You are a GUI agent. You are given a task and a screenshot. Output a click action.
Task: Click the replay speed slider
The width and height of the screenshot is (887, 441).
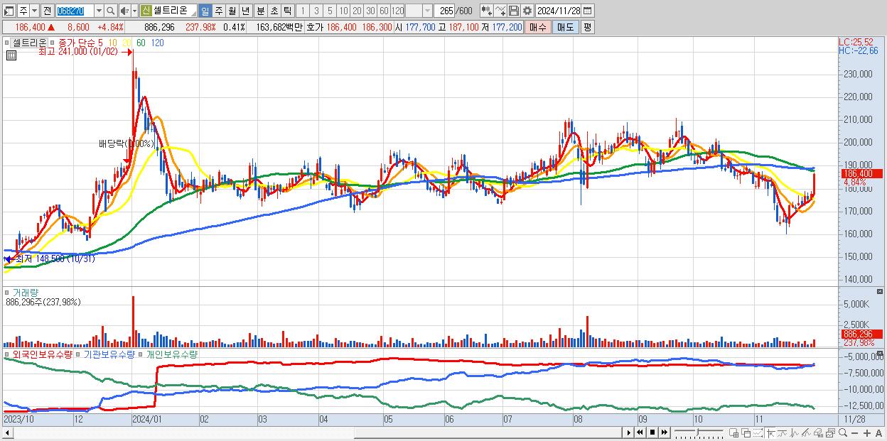pos(699,432)
